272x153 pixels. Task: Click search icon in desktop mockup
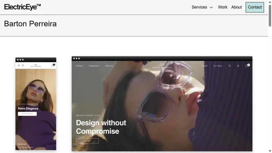230,66
